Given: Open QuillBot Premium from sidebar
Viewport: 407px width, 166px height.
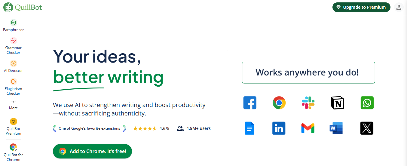Looking at the screenshot, I should (14, 127).
